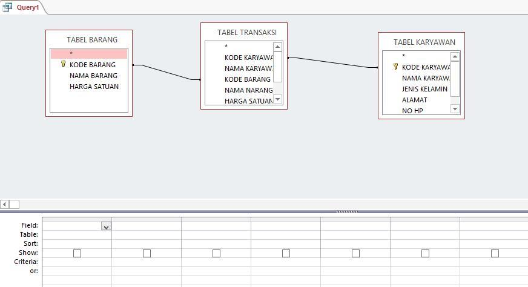
Task: Toggle Show checkbox in seventh column
Action: coord(495,253)
